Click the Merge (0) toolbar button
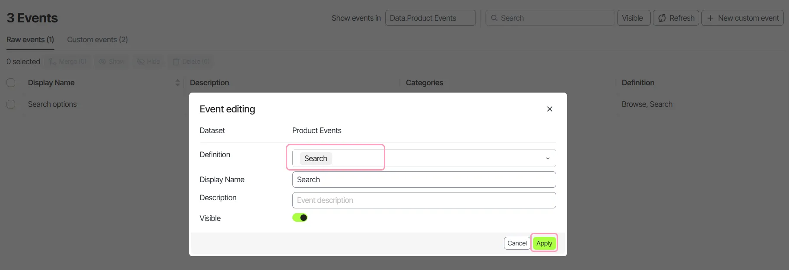This screenshot has height=270, width=789. click(68, 62)
